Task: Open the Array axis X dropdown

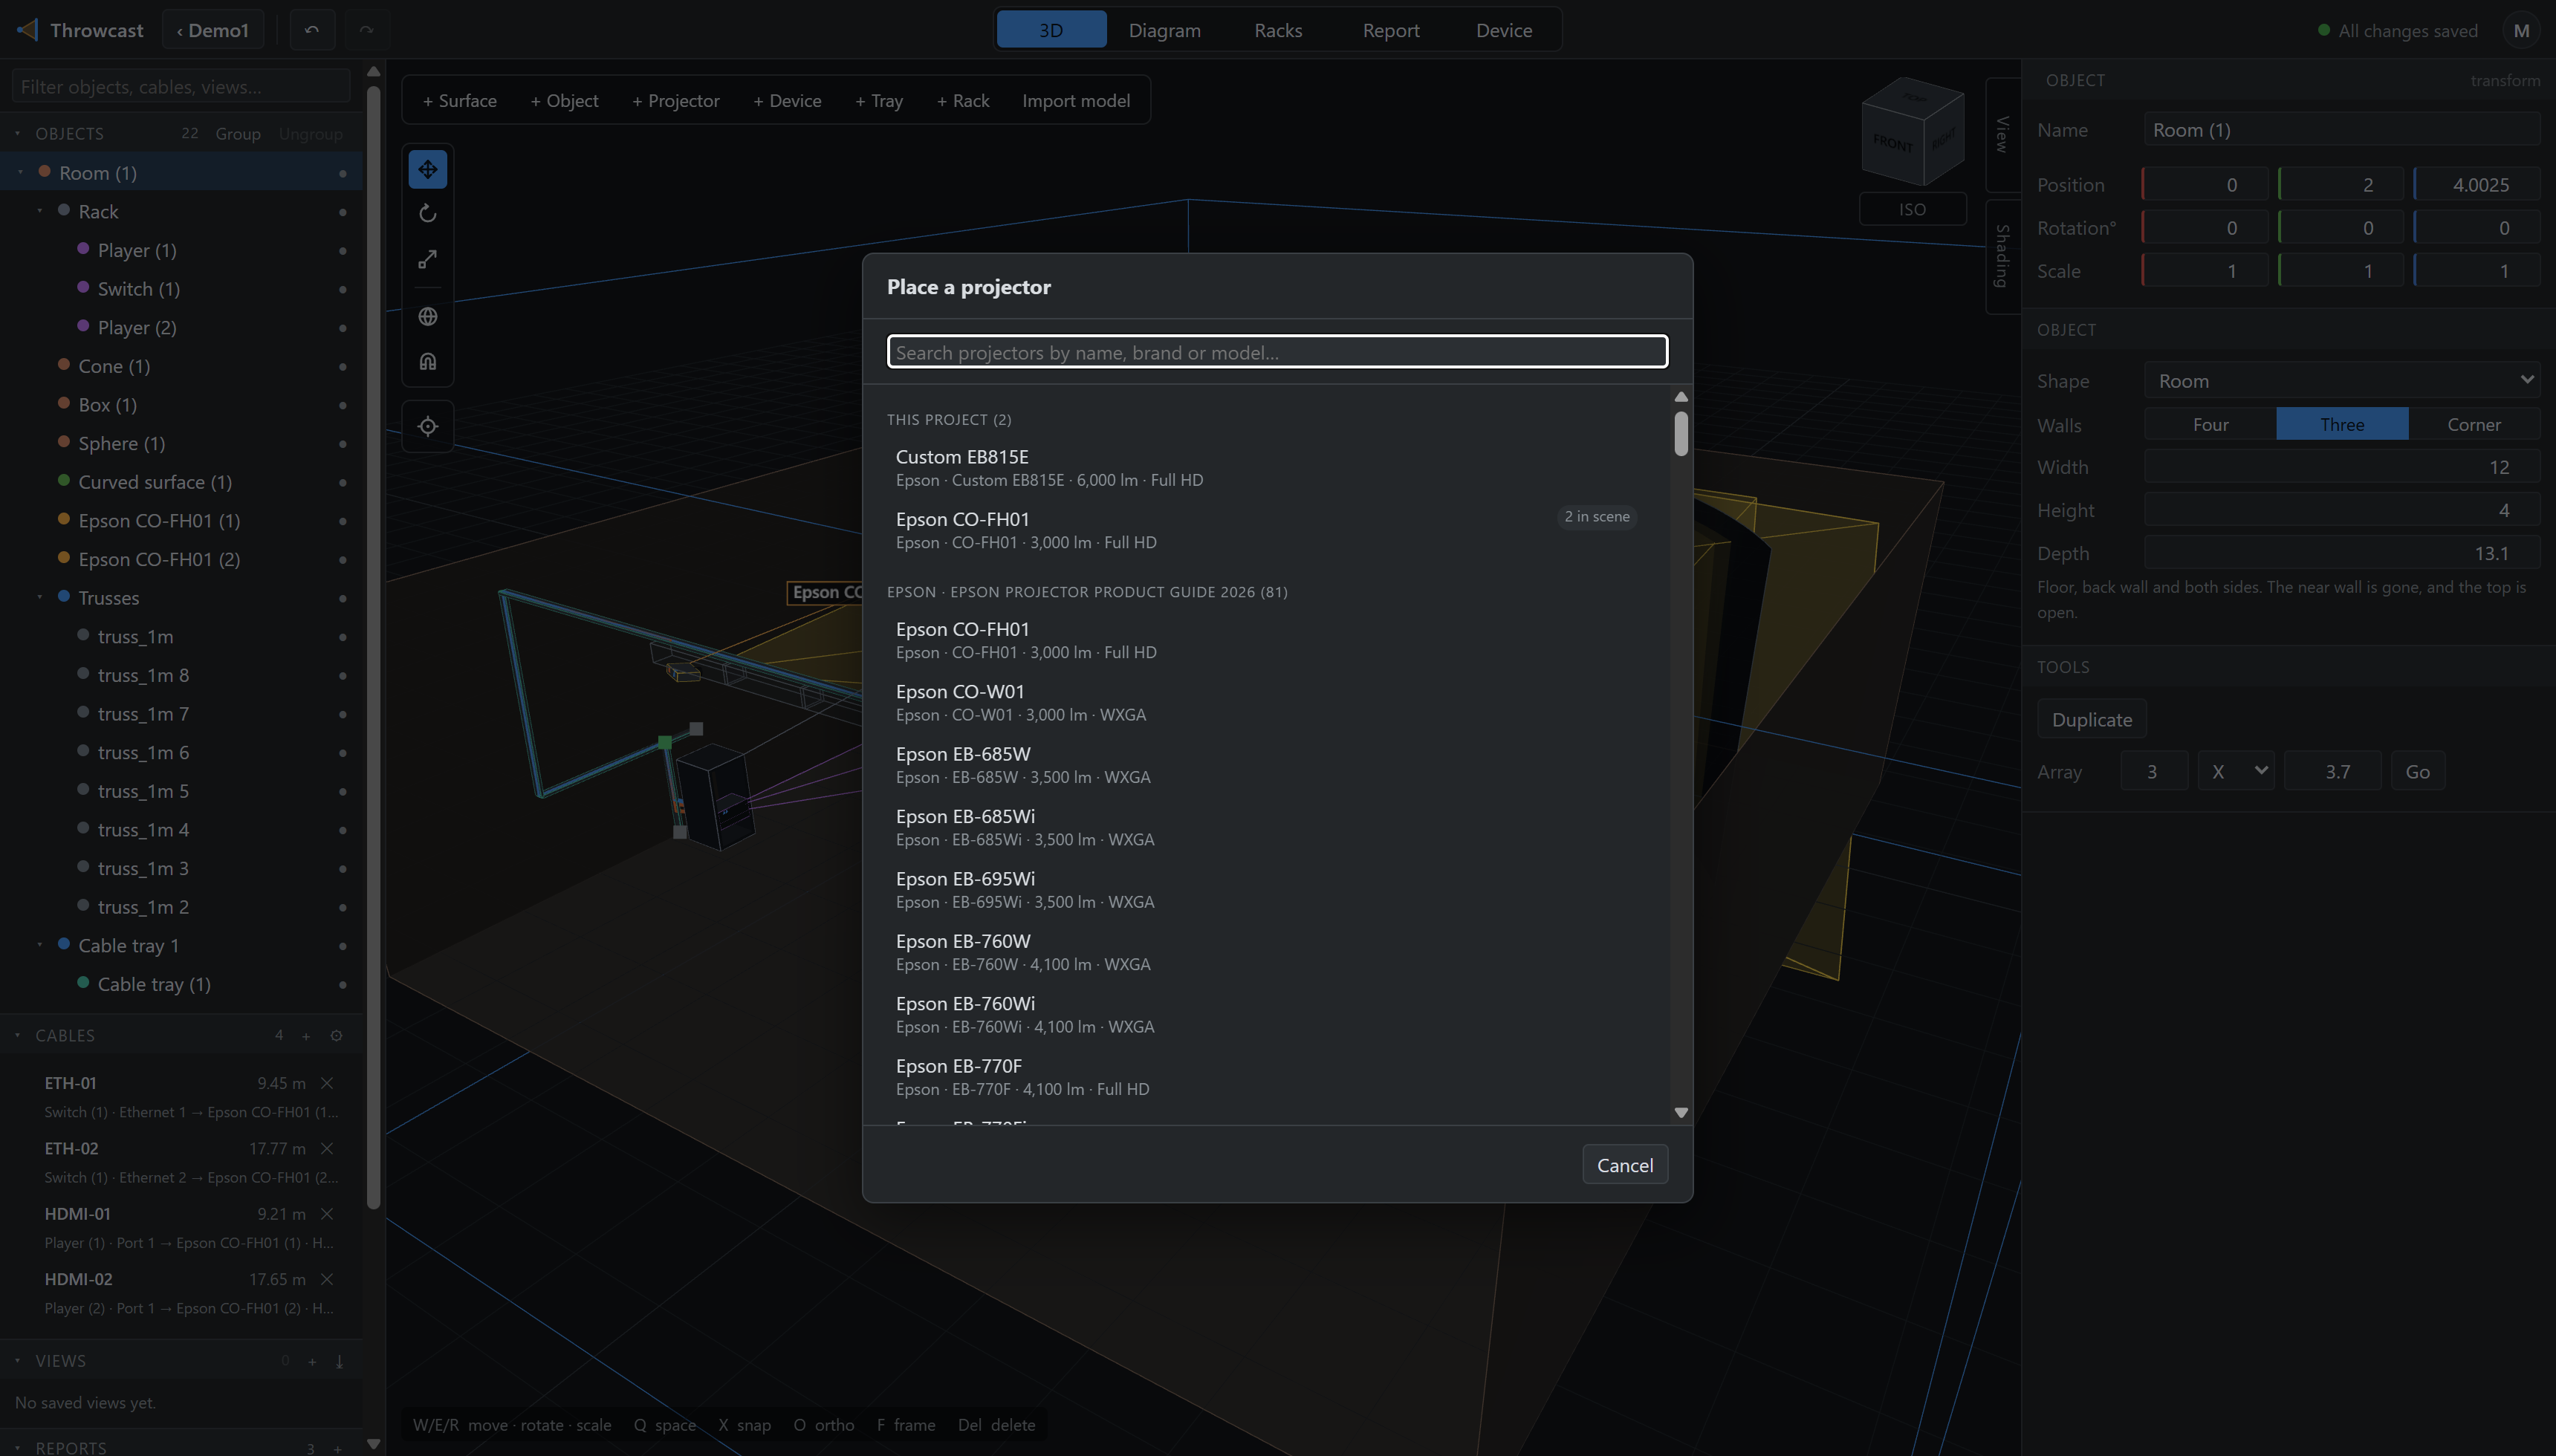Action: (x=2236, y=771)
